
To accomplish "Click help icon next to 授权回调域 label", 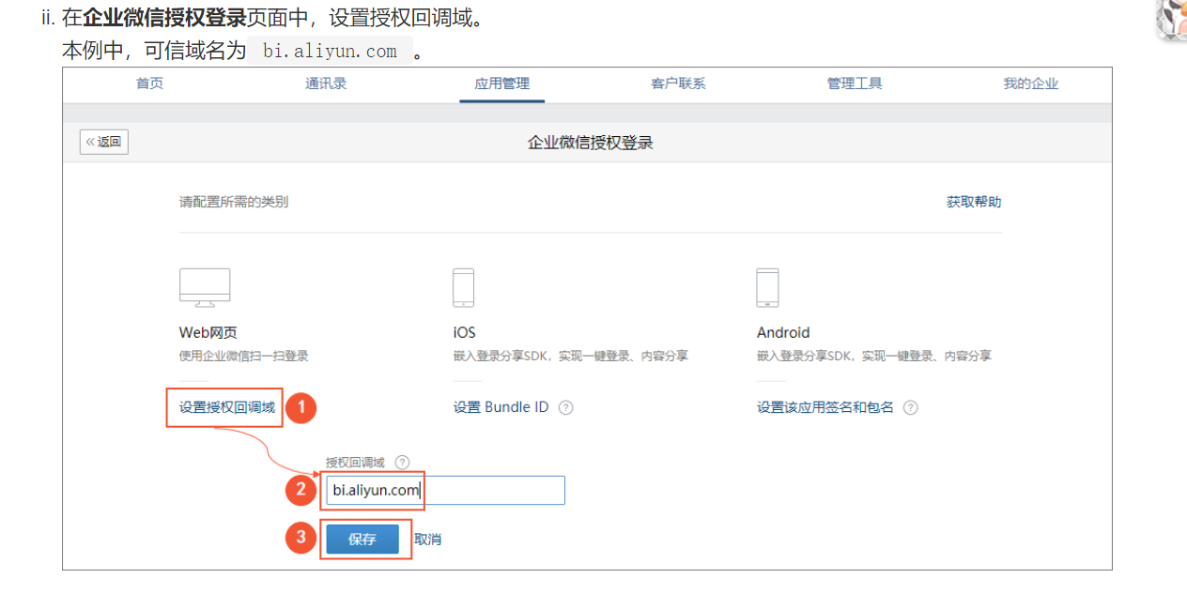I will tap(402, 462).
